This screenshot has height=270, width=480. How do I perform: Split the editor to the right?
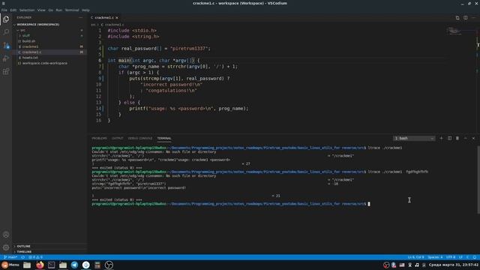click(x=465, y=18)
